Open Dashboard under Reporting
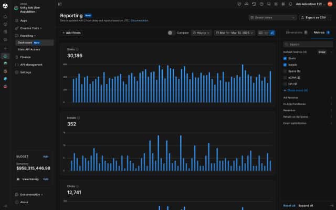This screenshot has height=210, width=336. pyautogui.click(x=35, y=43)
